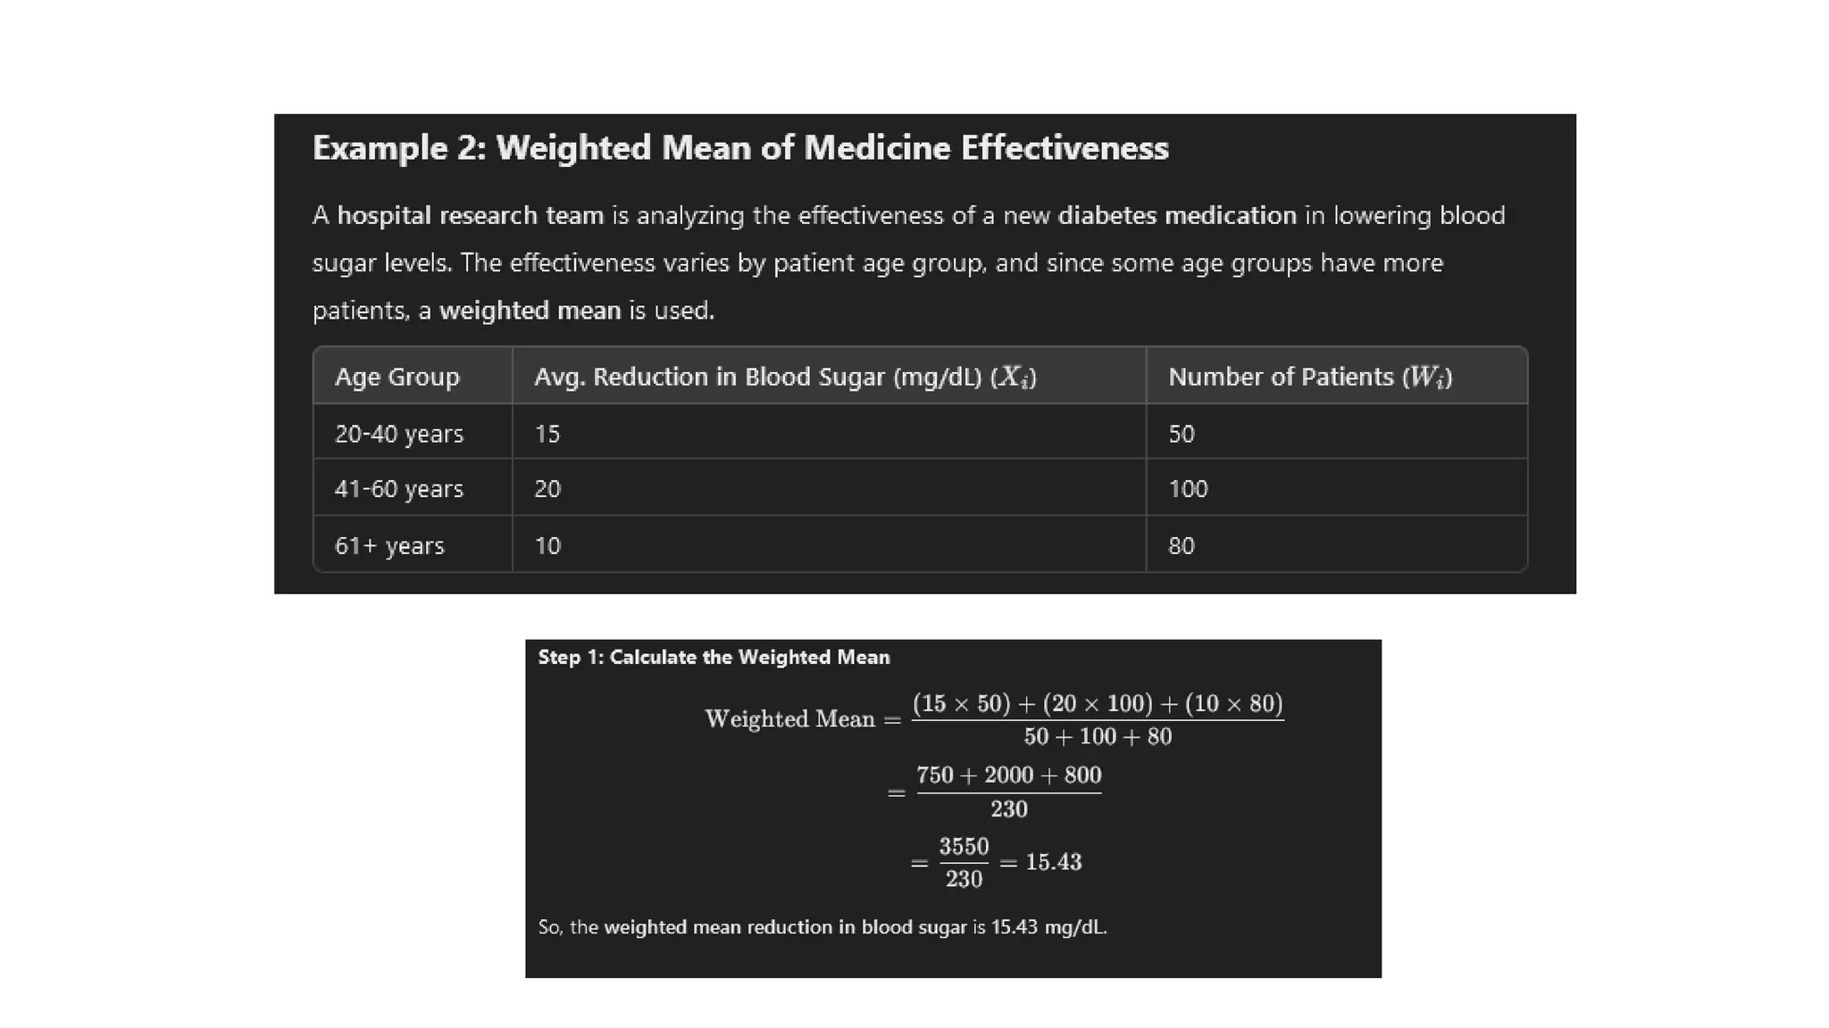This screenshot has height=1028, width=1829.
Task: Click the Example 2 heading title
Action: [x=739, y=148]
